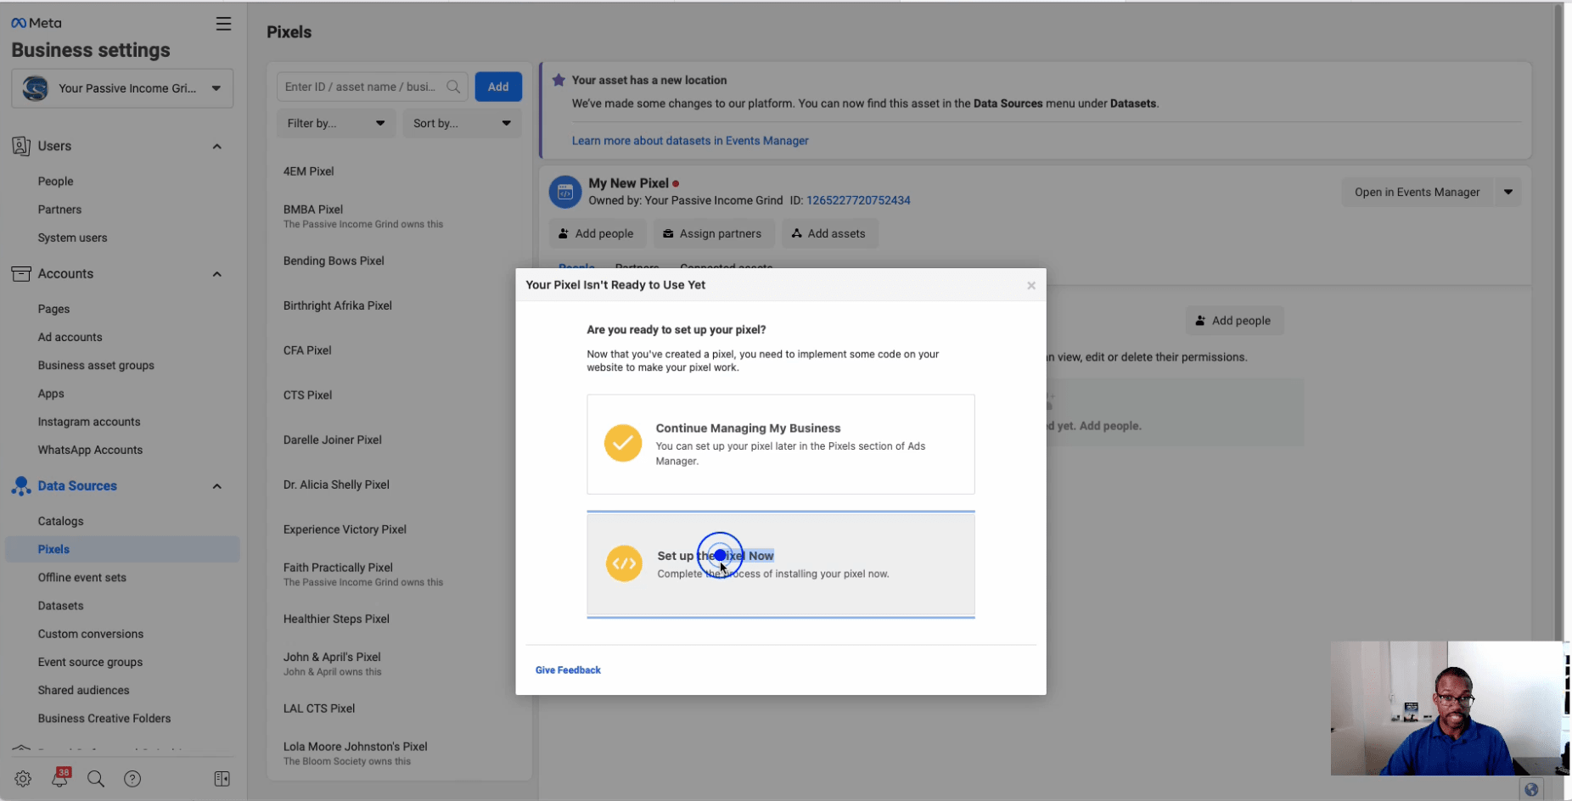Open Partners in the sidebar
Image resolution: width=1572 pixels, height=801 pixels.
tap(59, 210)
